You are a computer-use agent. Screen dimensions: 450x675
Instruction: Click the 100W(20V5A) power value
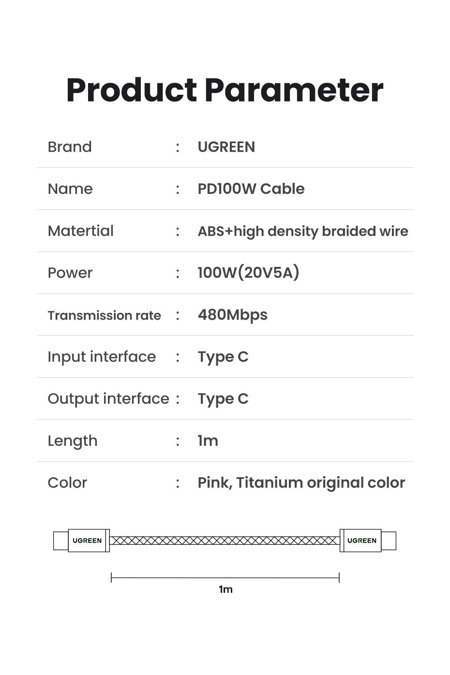248,273
